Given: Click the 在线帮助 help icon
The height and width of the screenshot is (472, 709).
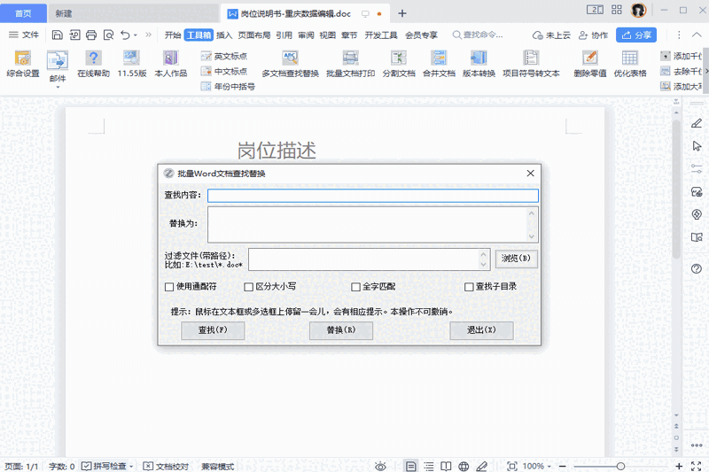Looking at the screenshot, I should pyautogui.click(x=93, y=64).
